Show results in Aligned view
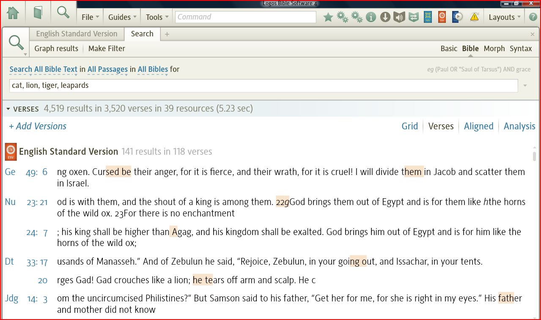Image resolution: width=541 pixels, height=320 pixels. click(478, 126)
